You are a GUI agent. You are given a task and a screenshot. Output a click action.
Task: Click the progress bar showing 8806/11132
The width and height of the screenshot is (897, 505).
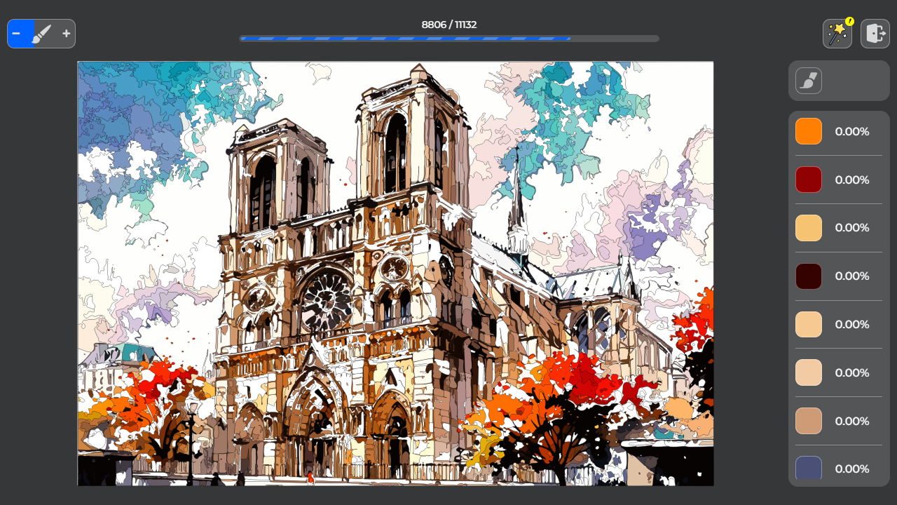(448, 39)
